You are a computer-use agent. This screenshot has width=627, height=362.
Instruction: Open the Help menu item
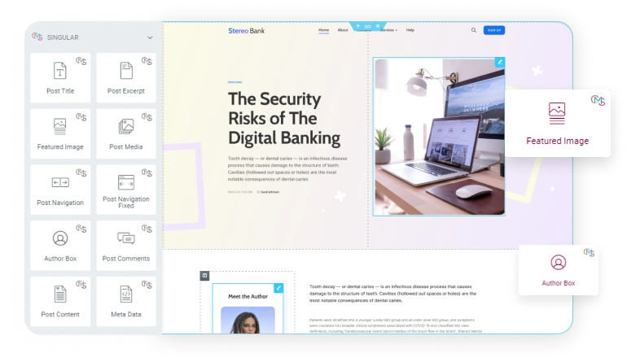410,30
